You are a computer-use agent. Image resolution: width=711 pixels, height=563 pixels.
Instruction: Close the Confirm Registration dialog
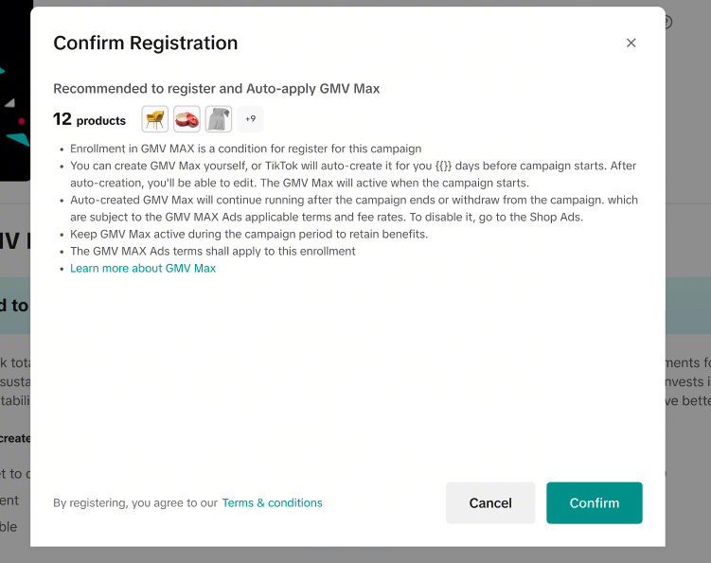click(631, 43)
